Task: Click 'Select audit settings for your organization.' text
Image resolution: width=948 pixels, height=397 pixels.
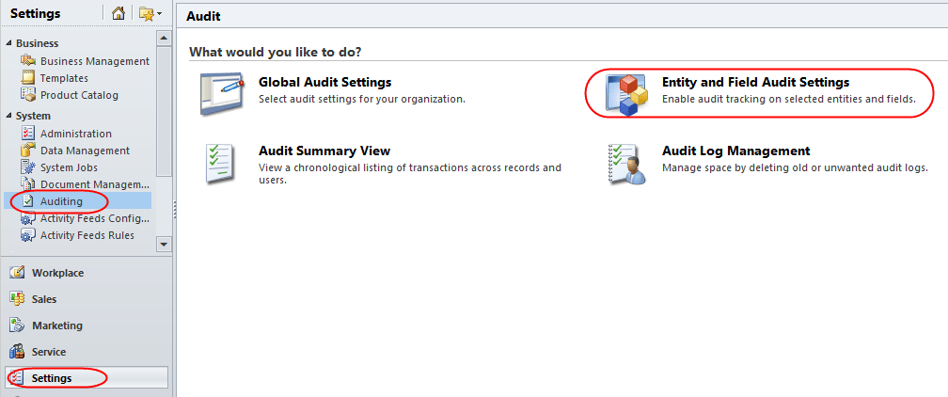Action: 361,99
